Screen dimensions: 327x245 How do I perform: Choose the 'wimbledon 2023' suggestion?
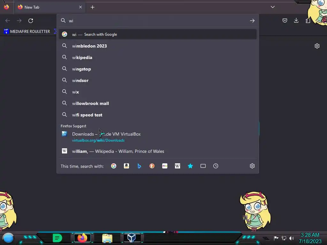click(158, 46)
